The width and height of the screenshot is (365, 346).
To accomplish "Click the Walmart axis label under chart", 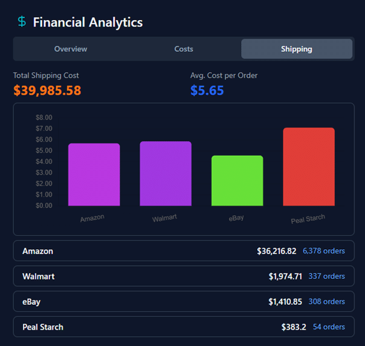I will pyautogui.click(x=164, y=218).
